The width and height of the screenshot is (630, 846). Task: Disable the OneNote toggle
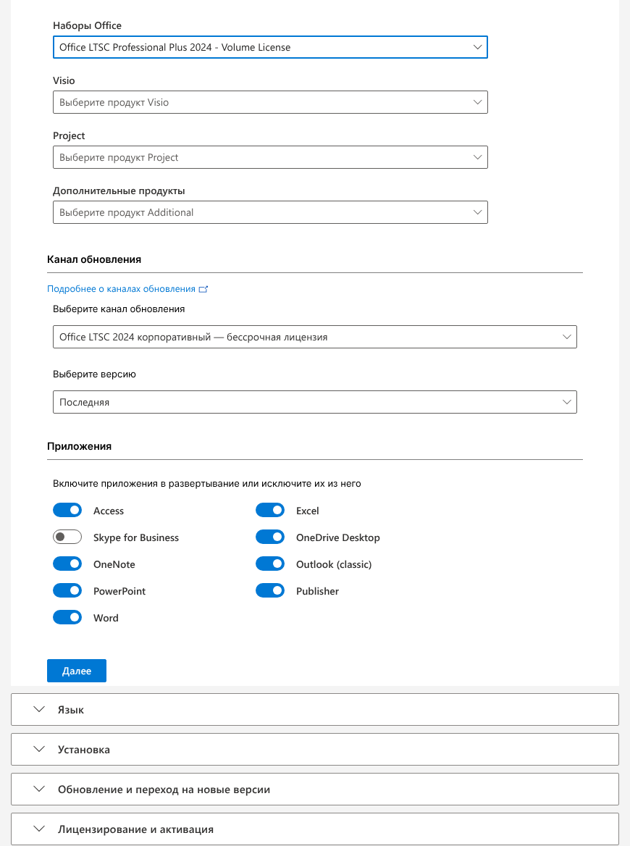(67, 564)
